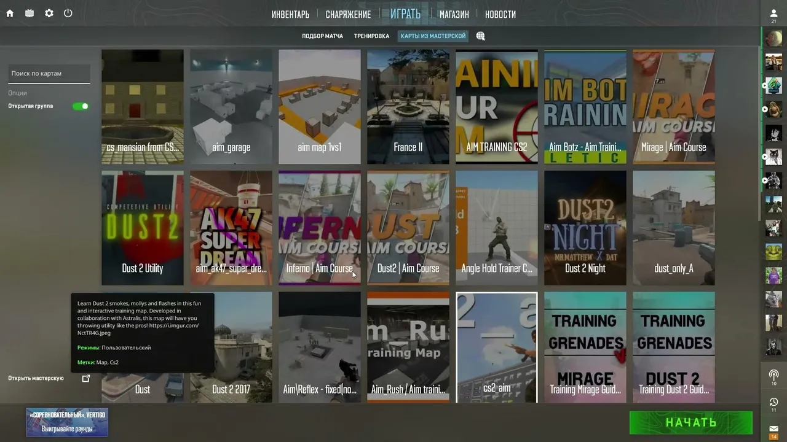Select the France II map
This screenshot has width=787, height=442.
click(x=408, y=107)
